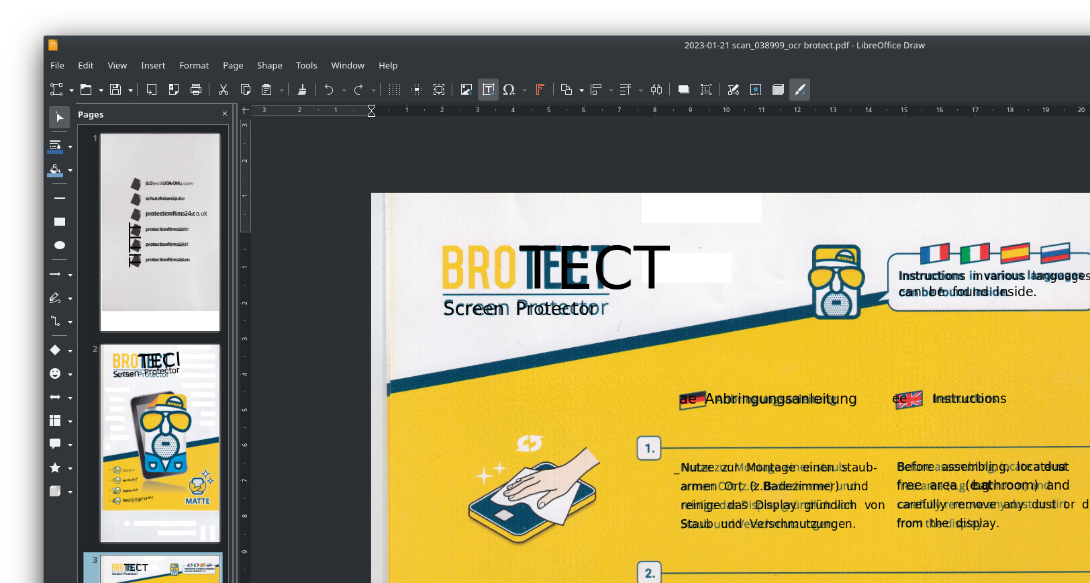Screen dimensions: 1090x583
Task: Activate the Select arrow tool
Action: point(60,118)
